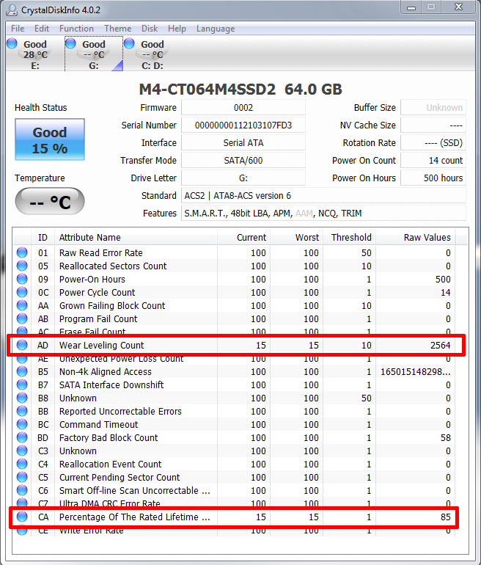Select the Percentage Of The Rated Lifetime row
This screenshot has width=481, height=565.
pos(234,517)
